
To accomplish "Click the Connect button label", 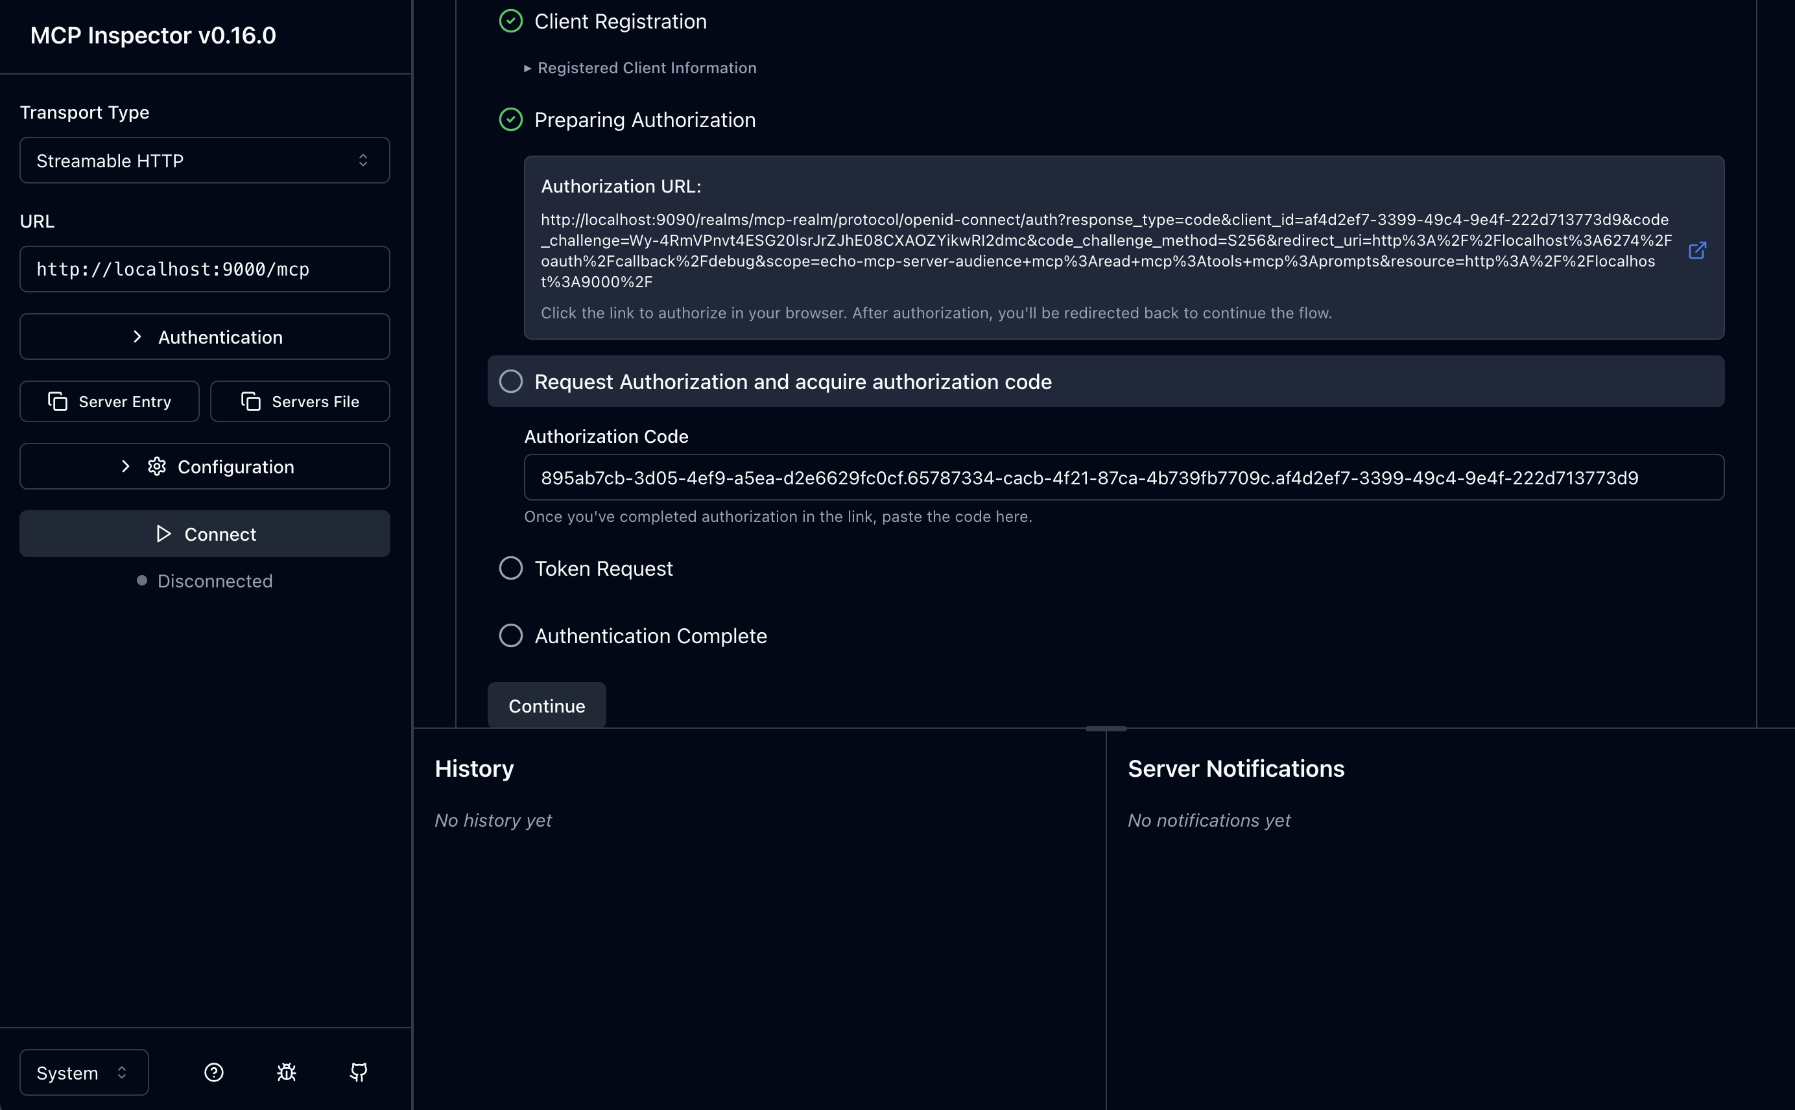I will [x=220, y=534].
